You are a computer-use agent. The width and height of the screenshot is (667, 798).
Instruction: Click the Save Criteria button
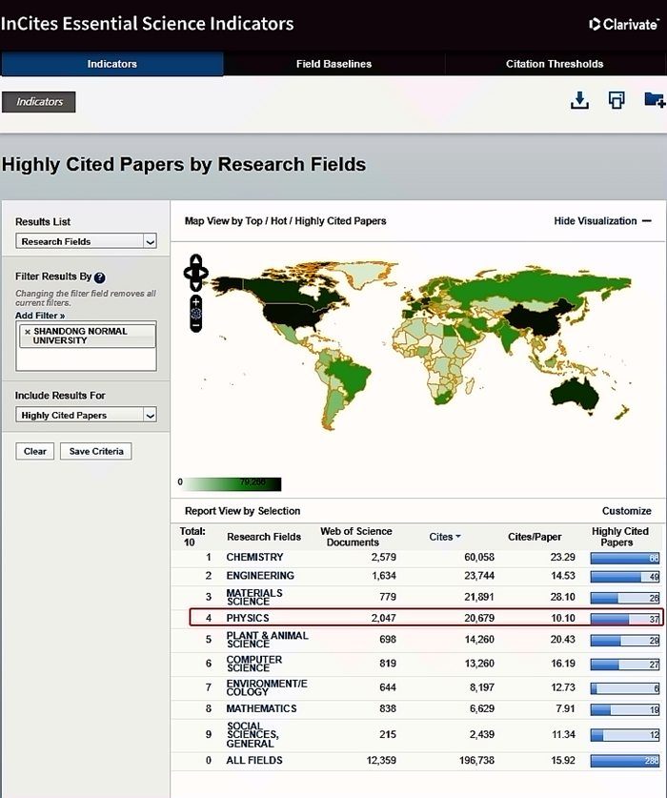(96, 451)
